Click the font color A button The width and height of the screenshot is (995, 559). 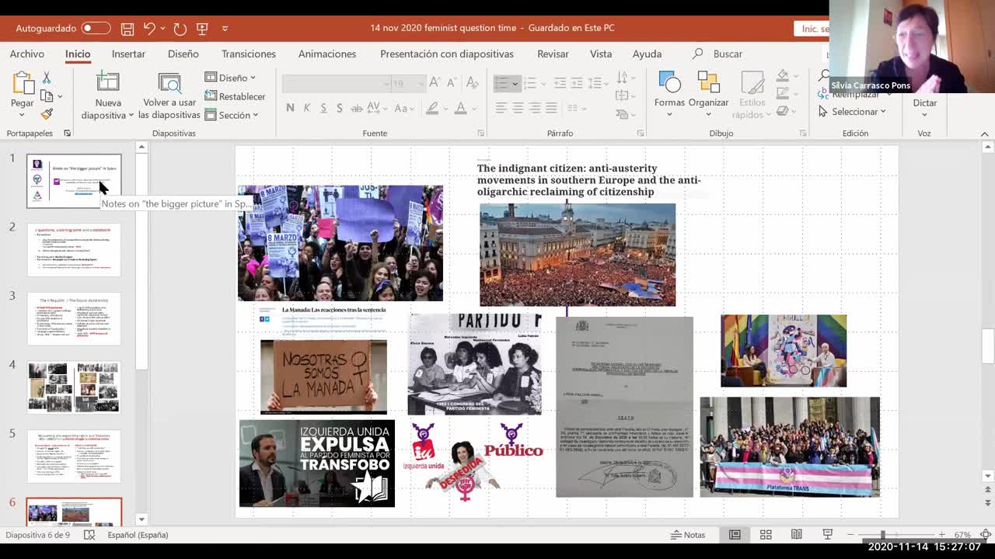coord(461,108)
